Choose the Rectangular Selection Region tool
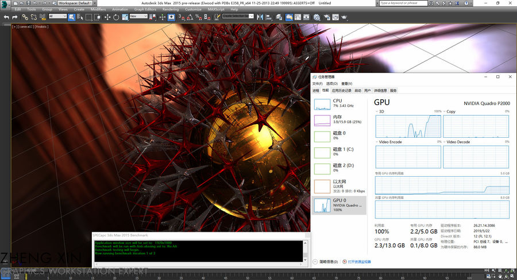 (88, 17)
